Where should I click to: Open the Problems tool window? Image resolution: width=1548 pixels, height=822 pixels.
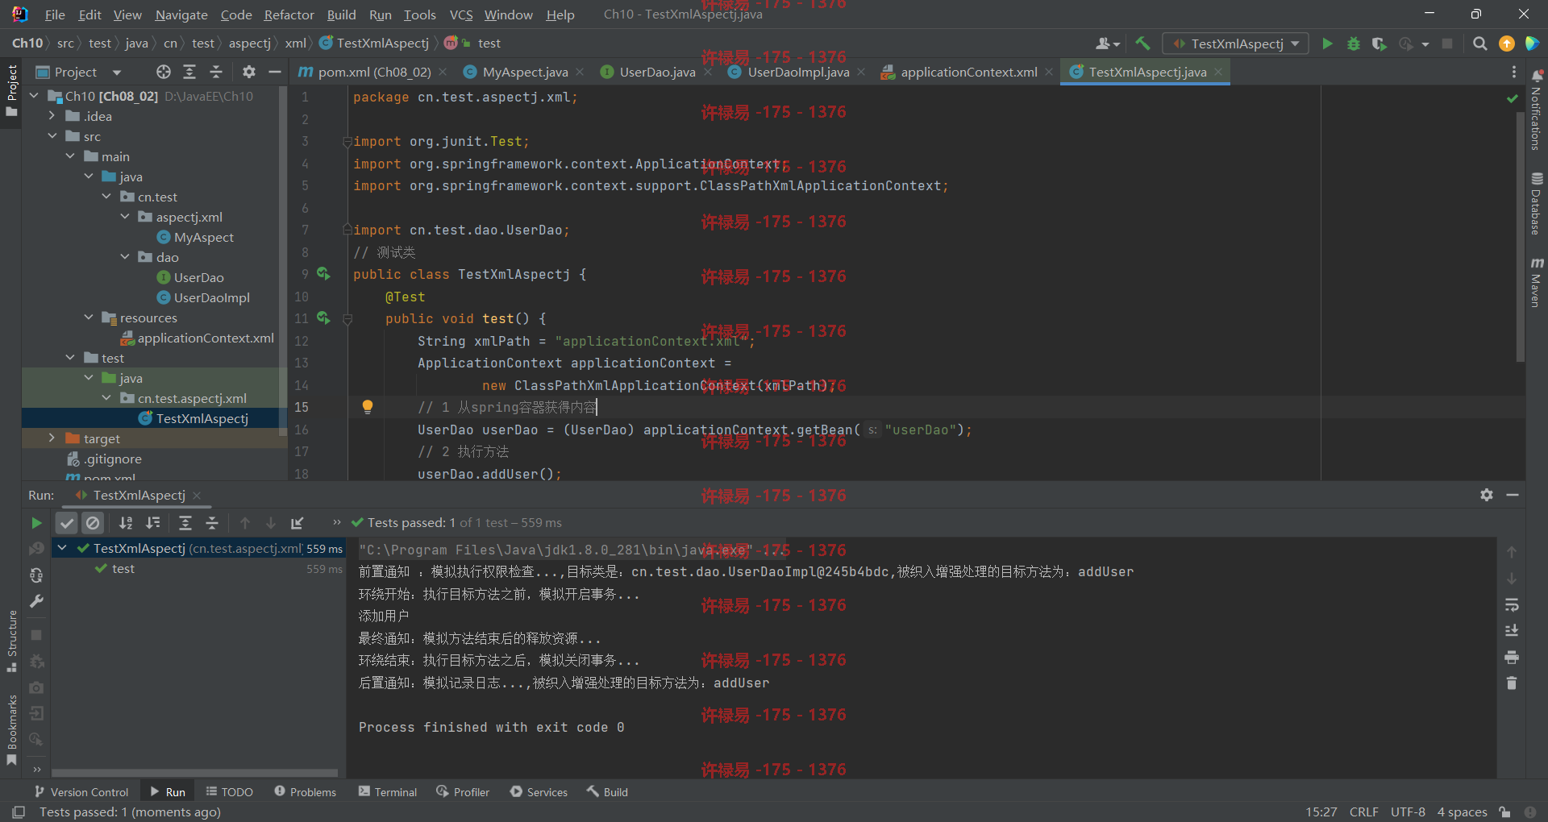click(x=306, y=792)
